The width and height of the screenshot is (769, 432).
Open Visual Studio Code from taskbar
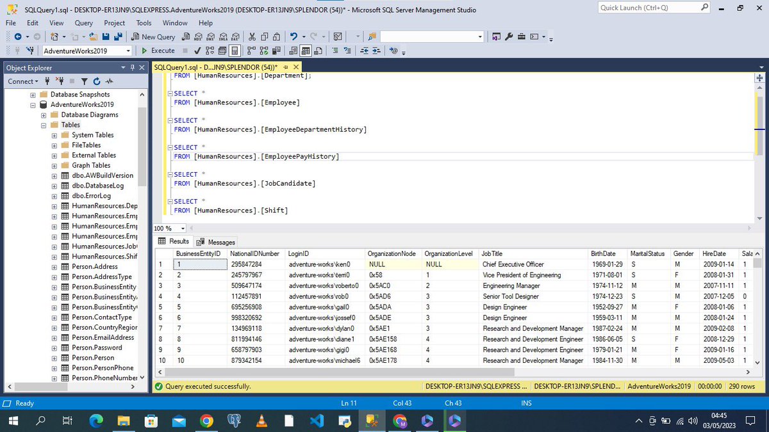click(x=317, y=420)
